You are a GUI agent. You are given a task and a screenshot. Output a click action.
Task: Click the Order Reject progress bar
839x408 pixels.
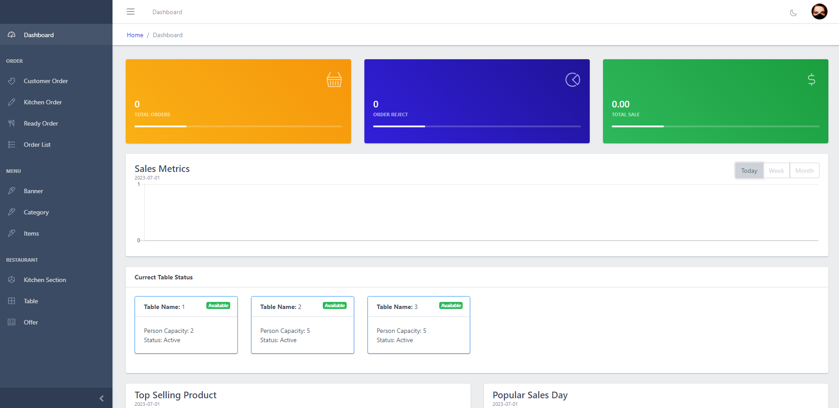click(477, 126)
